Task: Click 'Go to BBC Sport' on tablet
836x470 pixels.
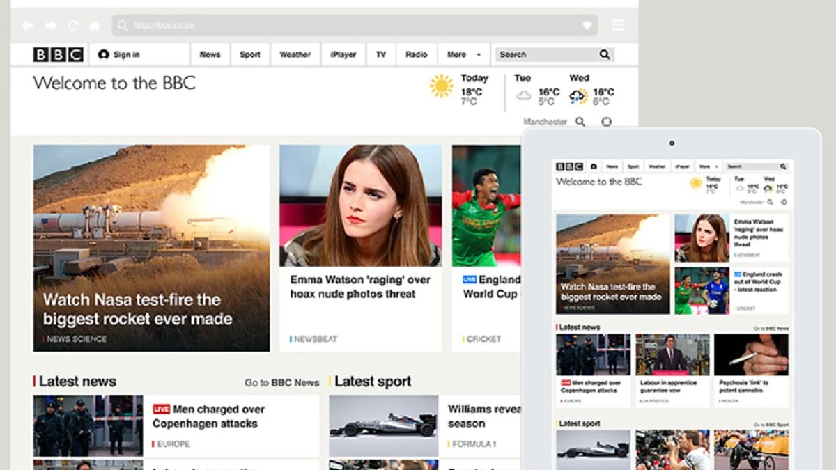Action: pyautogui.click(x=771, y=424)
